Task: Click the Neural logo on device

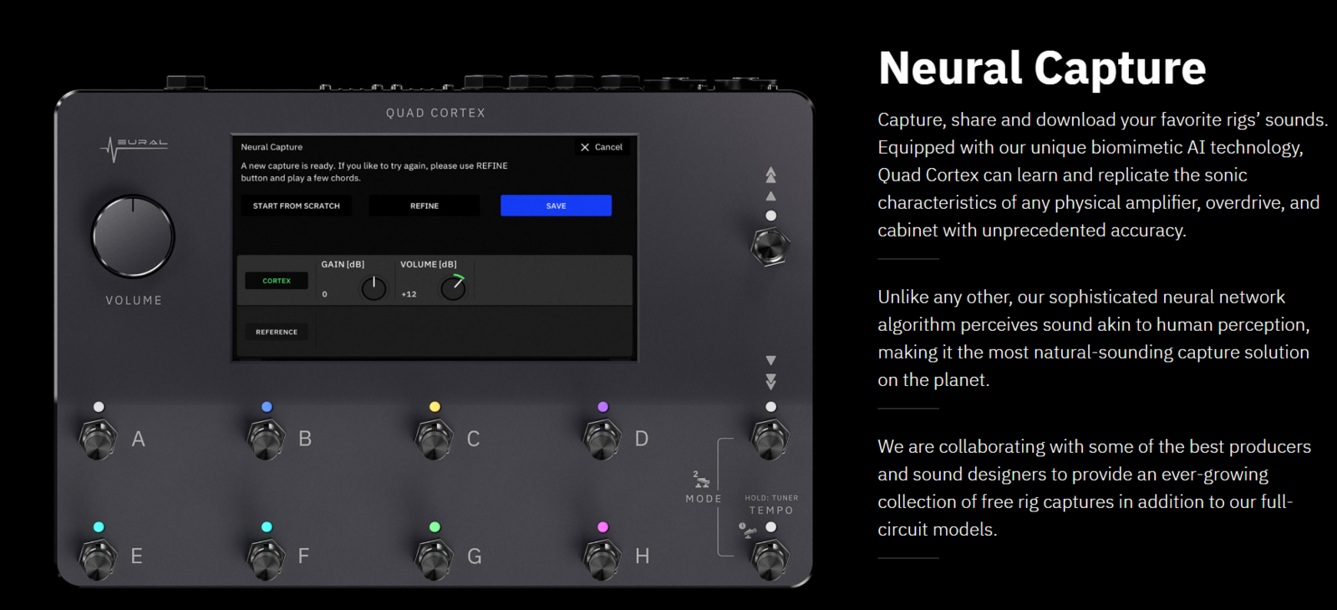Action: [134, 148]
